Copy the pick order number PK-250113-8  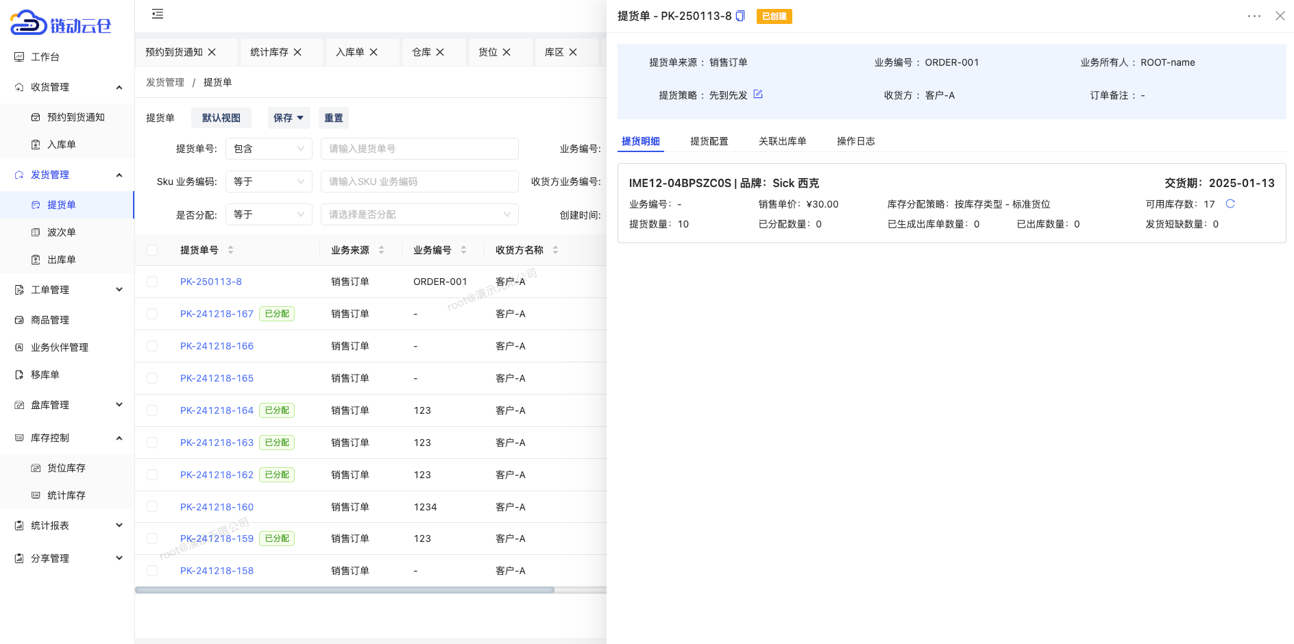coord(740,16)
